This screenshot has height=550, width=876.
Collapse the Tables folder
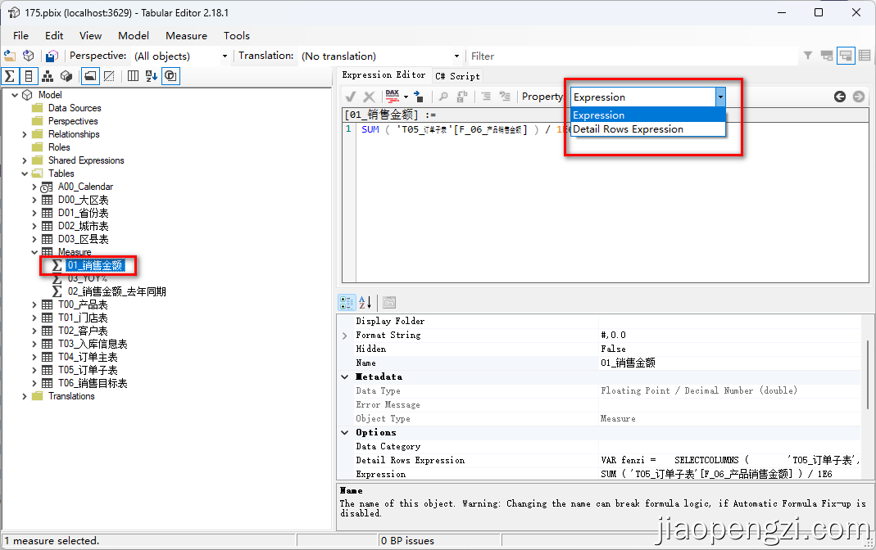pos(25,174)
